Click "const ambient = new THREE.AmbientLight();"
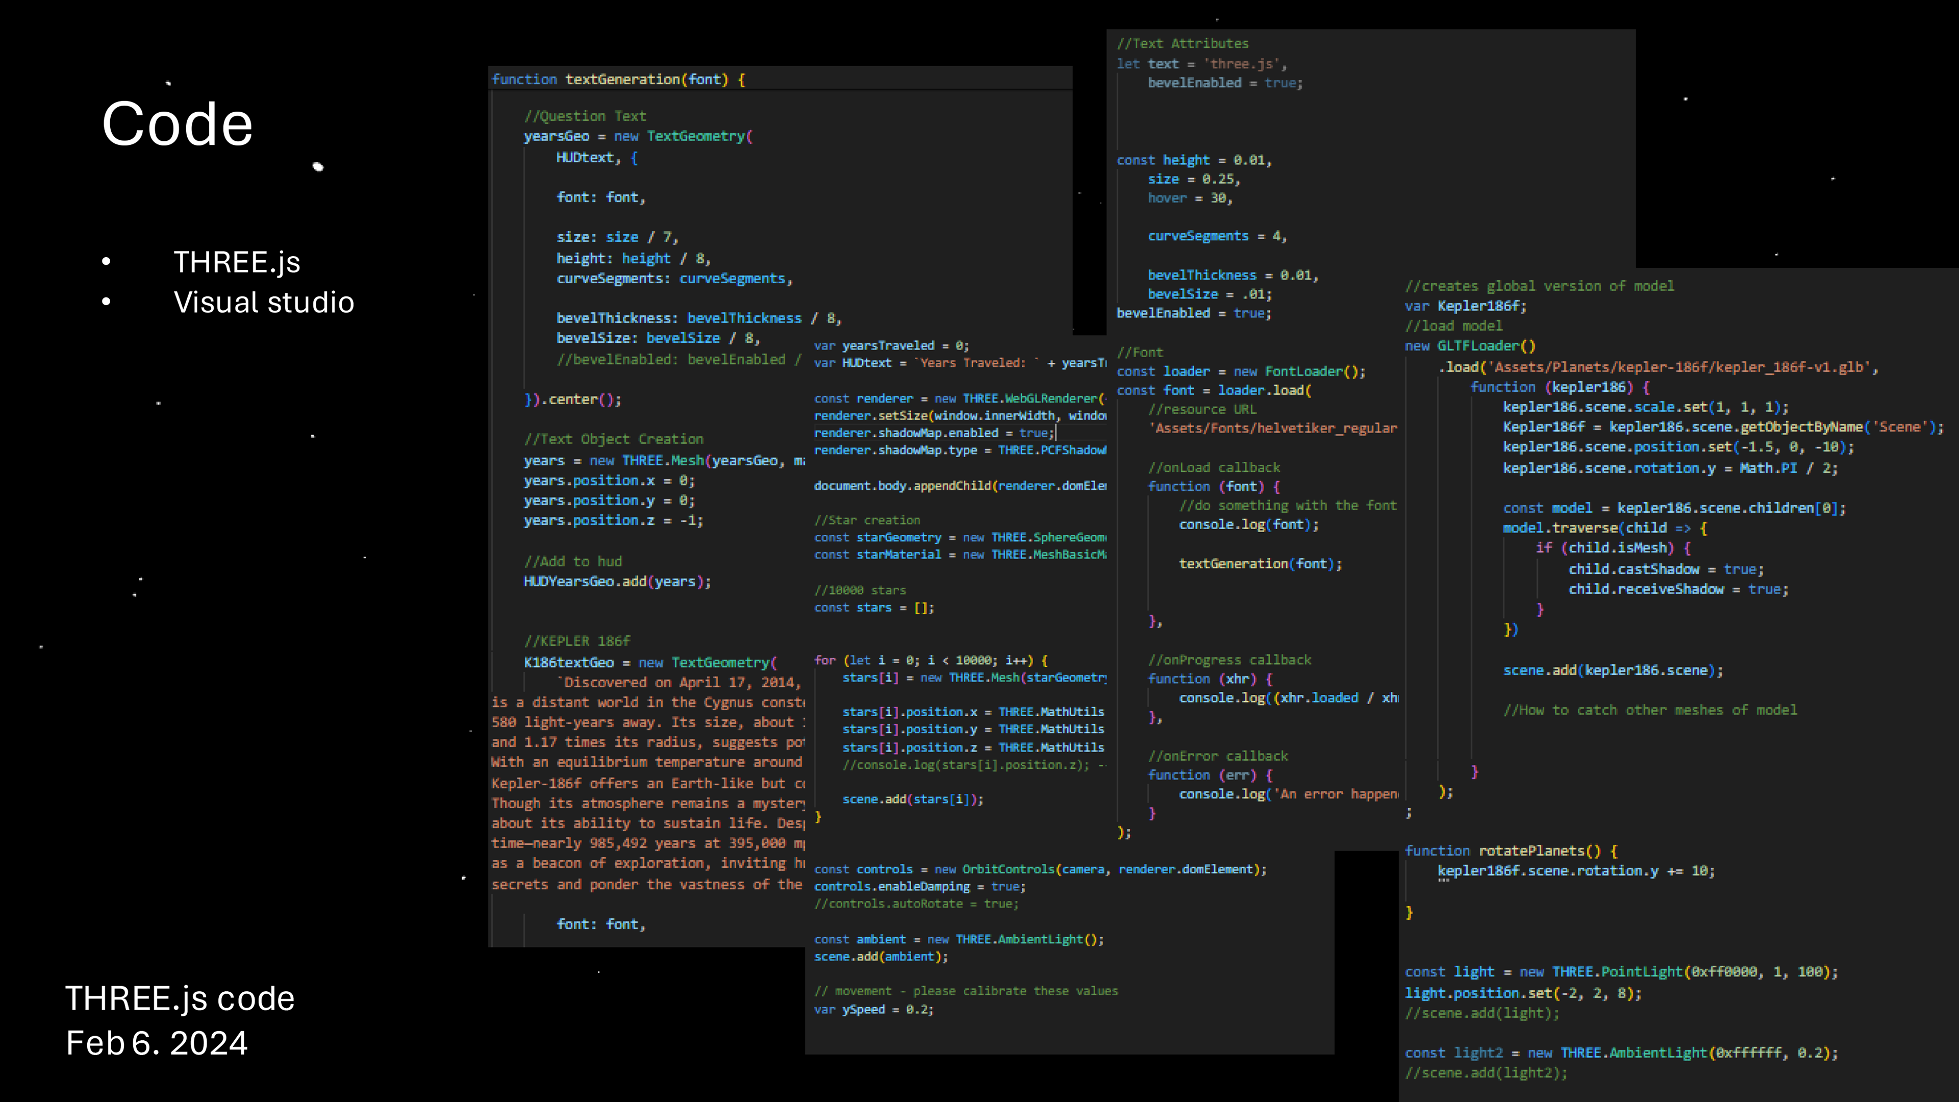 959,939
